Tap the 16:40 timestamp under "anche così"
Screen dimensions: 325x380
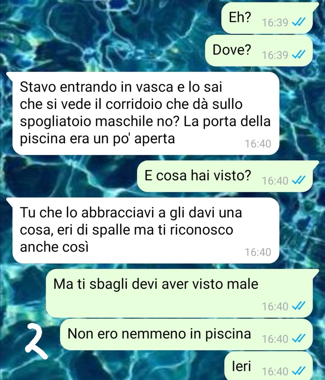tap(258, 252)
